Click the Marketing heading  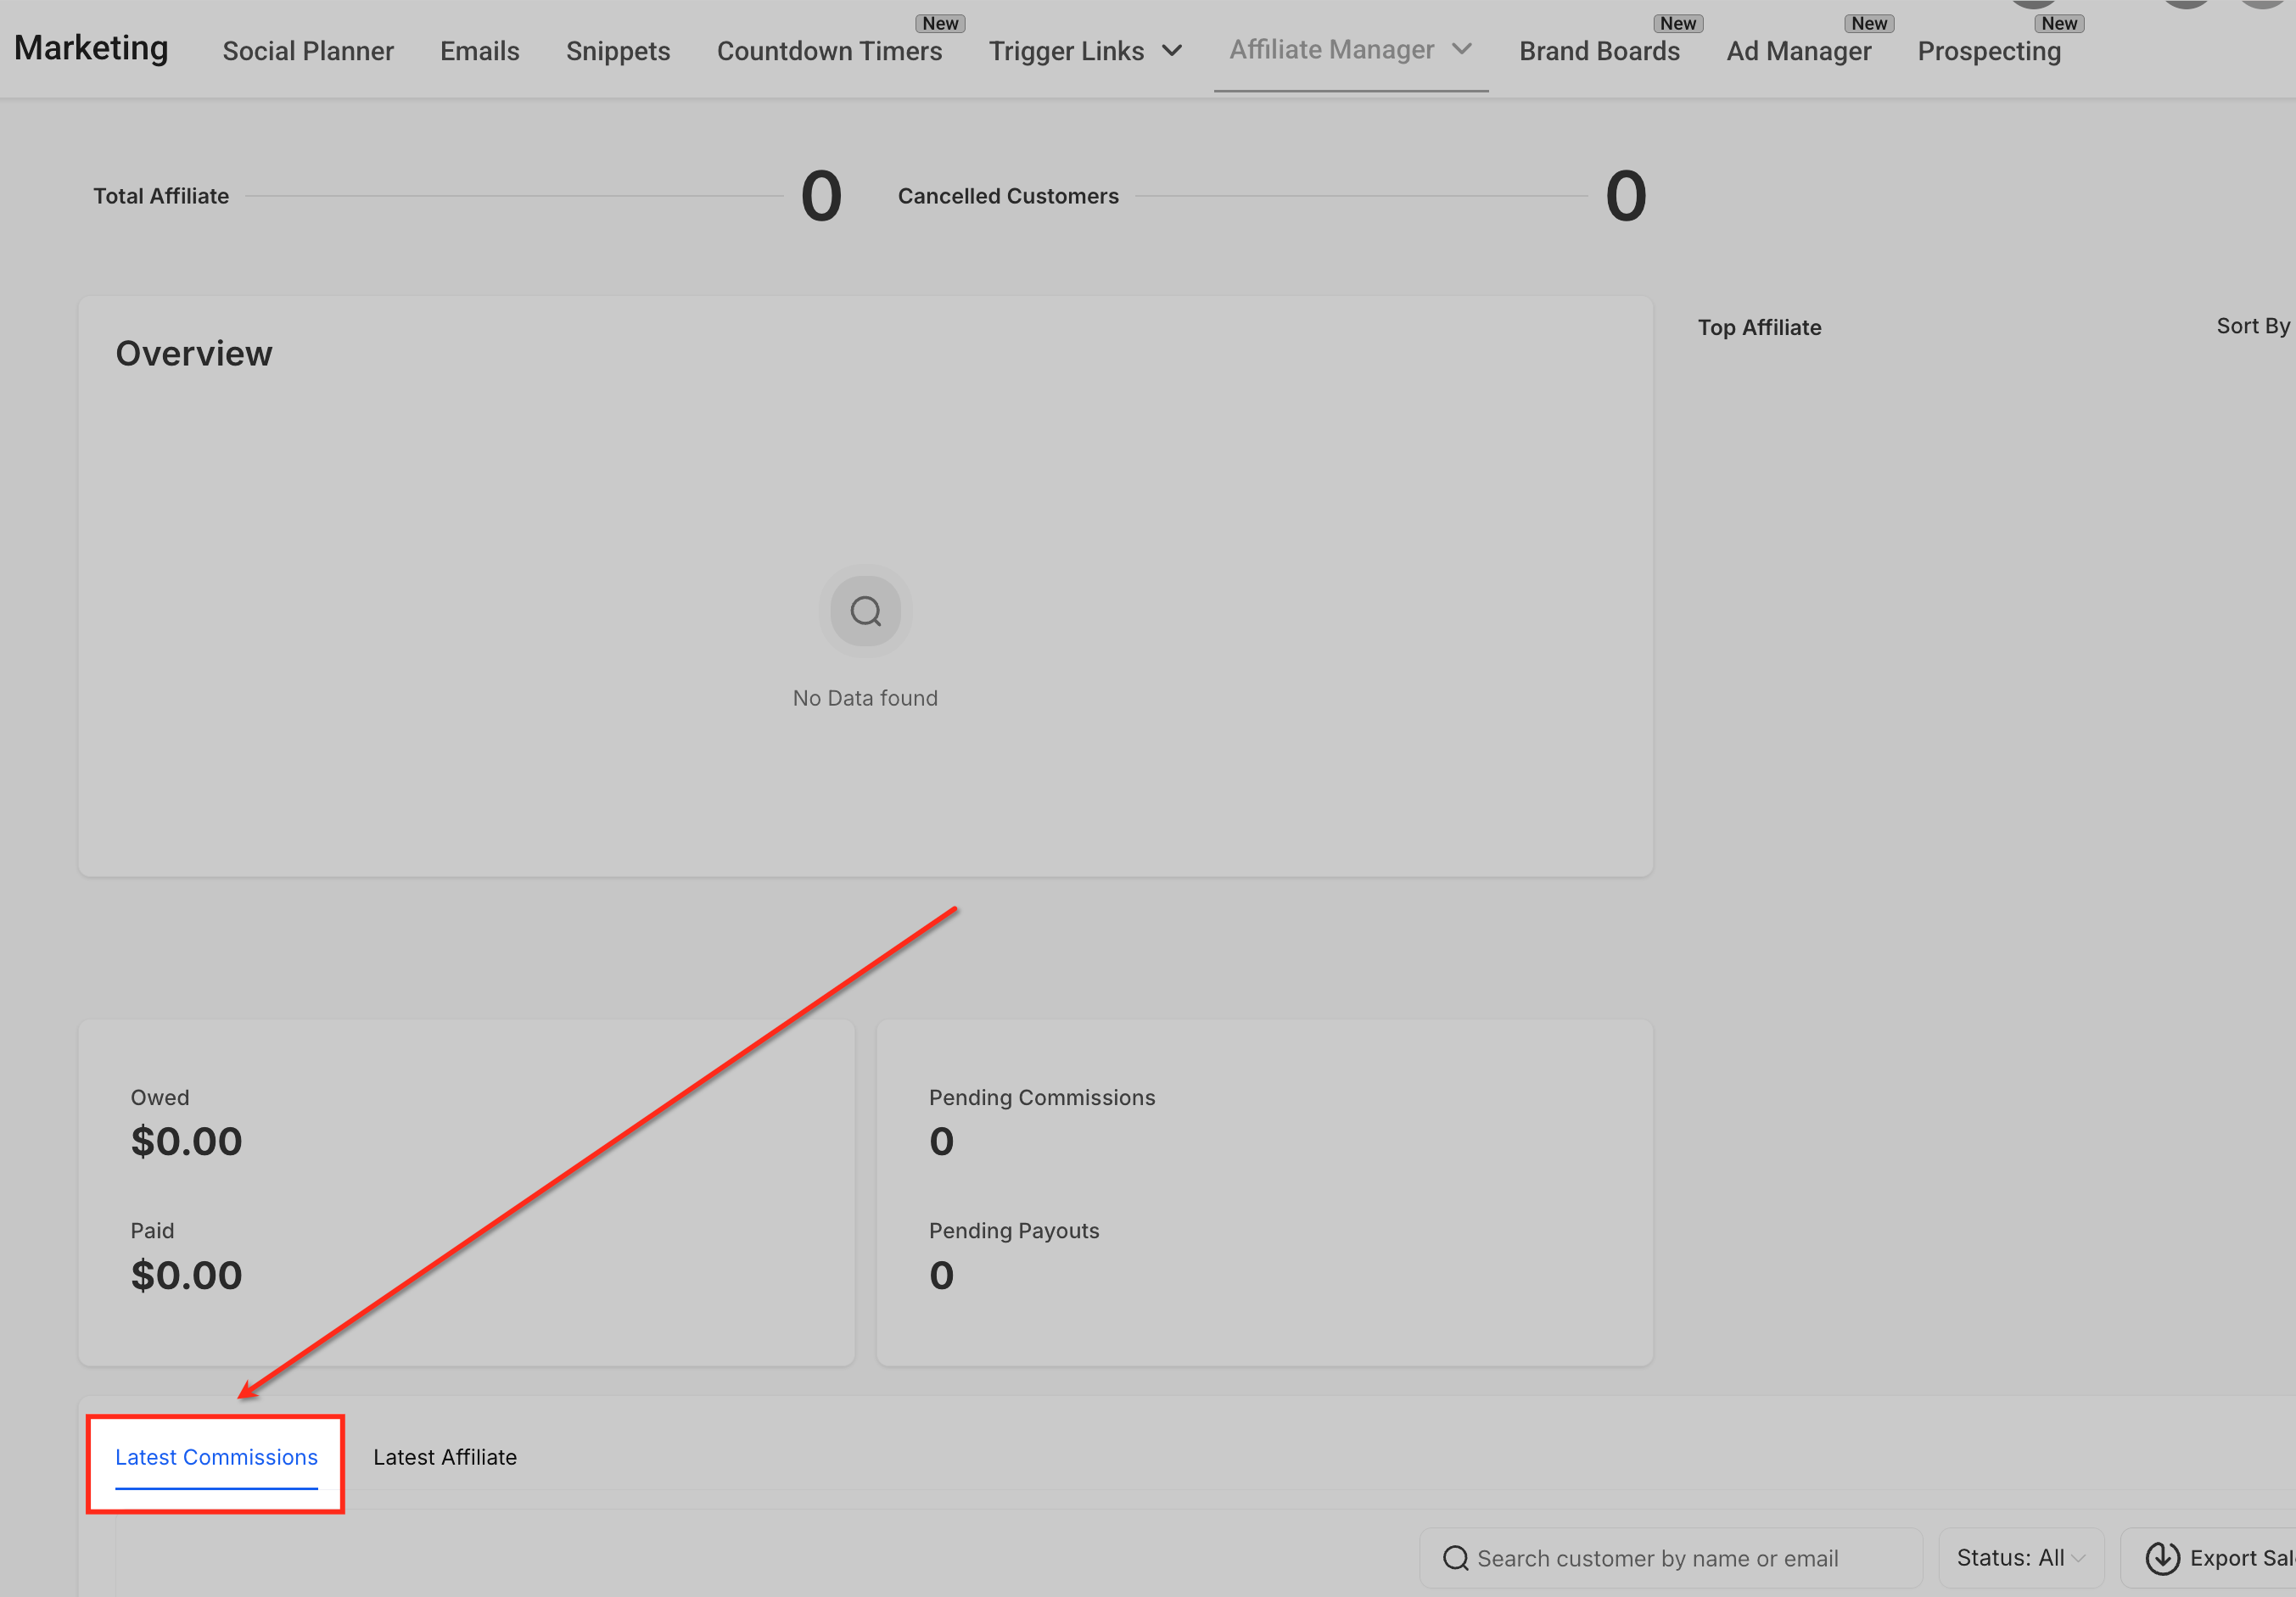pyautogui.click(x=91, y=48)
